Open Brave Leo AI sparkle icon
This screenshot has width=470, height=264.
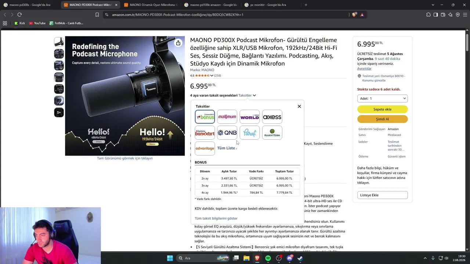450,15
